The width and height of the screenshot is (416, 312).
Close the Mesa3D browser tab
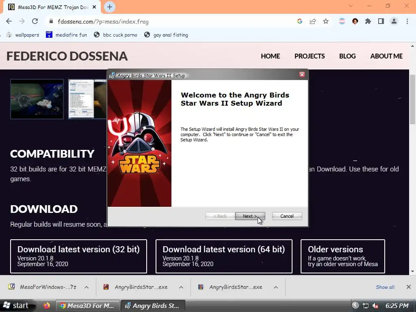click(x=94, y=7)
